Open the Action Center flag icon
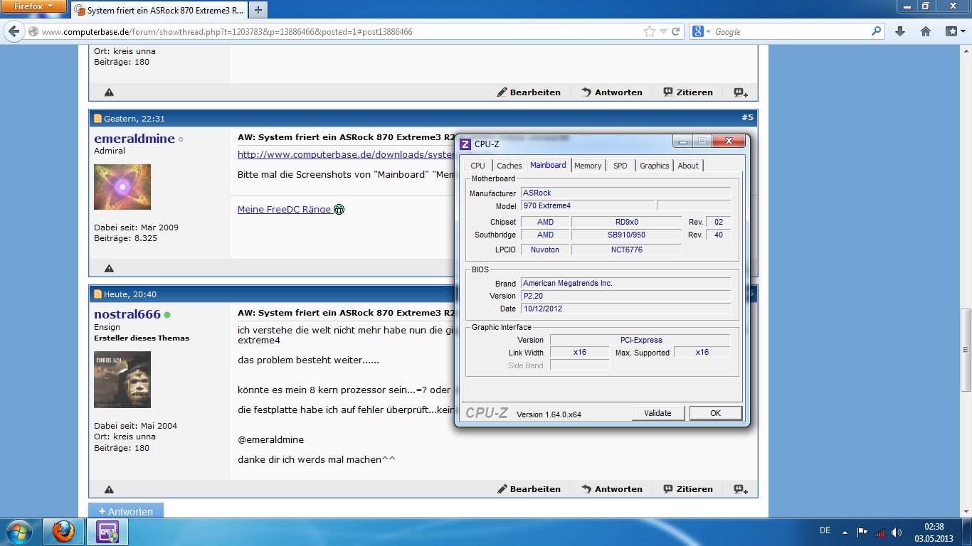 click(x=862, y=532)
